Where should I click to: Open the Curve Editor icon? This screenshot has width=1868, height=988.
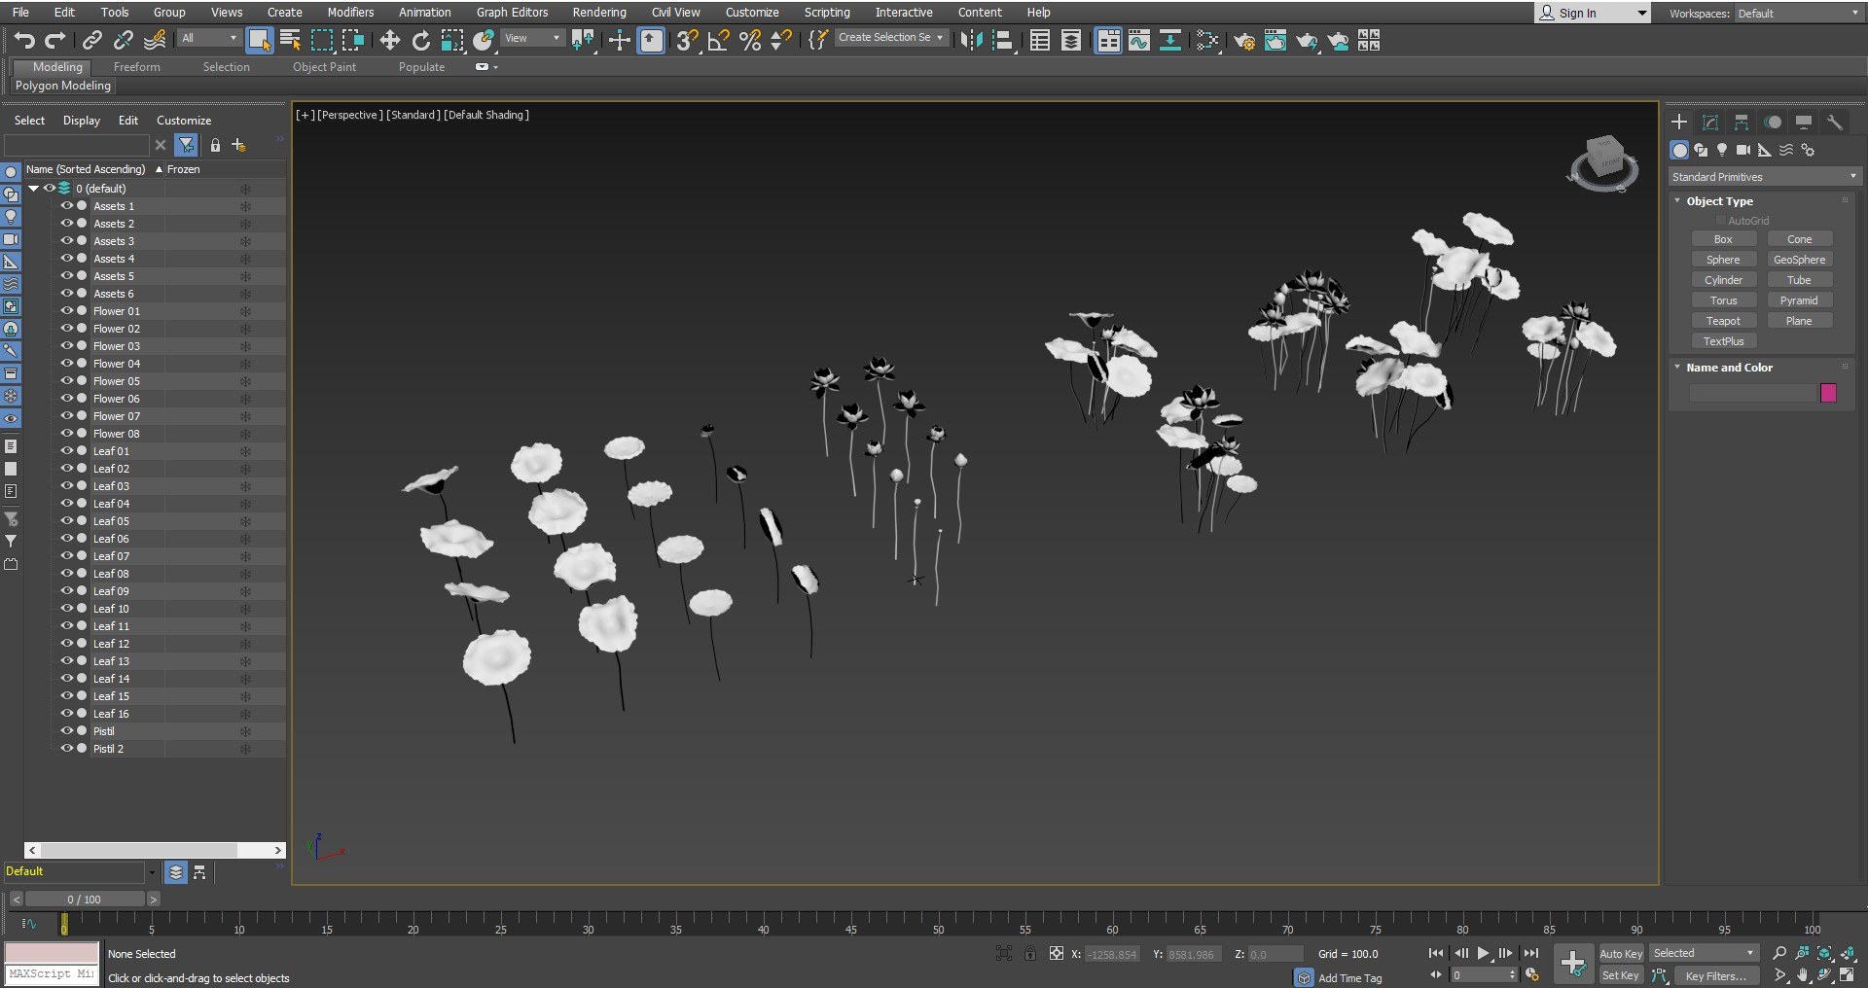tap(1139, 40)
